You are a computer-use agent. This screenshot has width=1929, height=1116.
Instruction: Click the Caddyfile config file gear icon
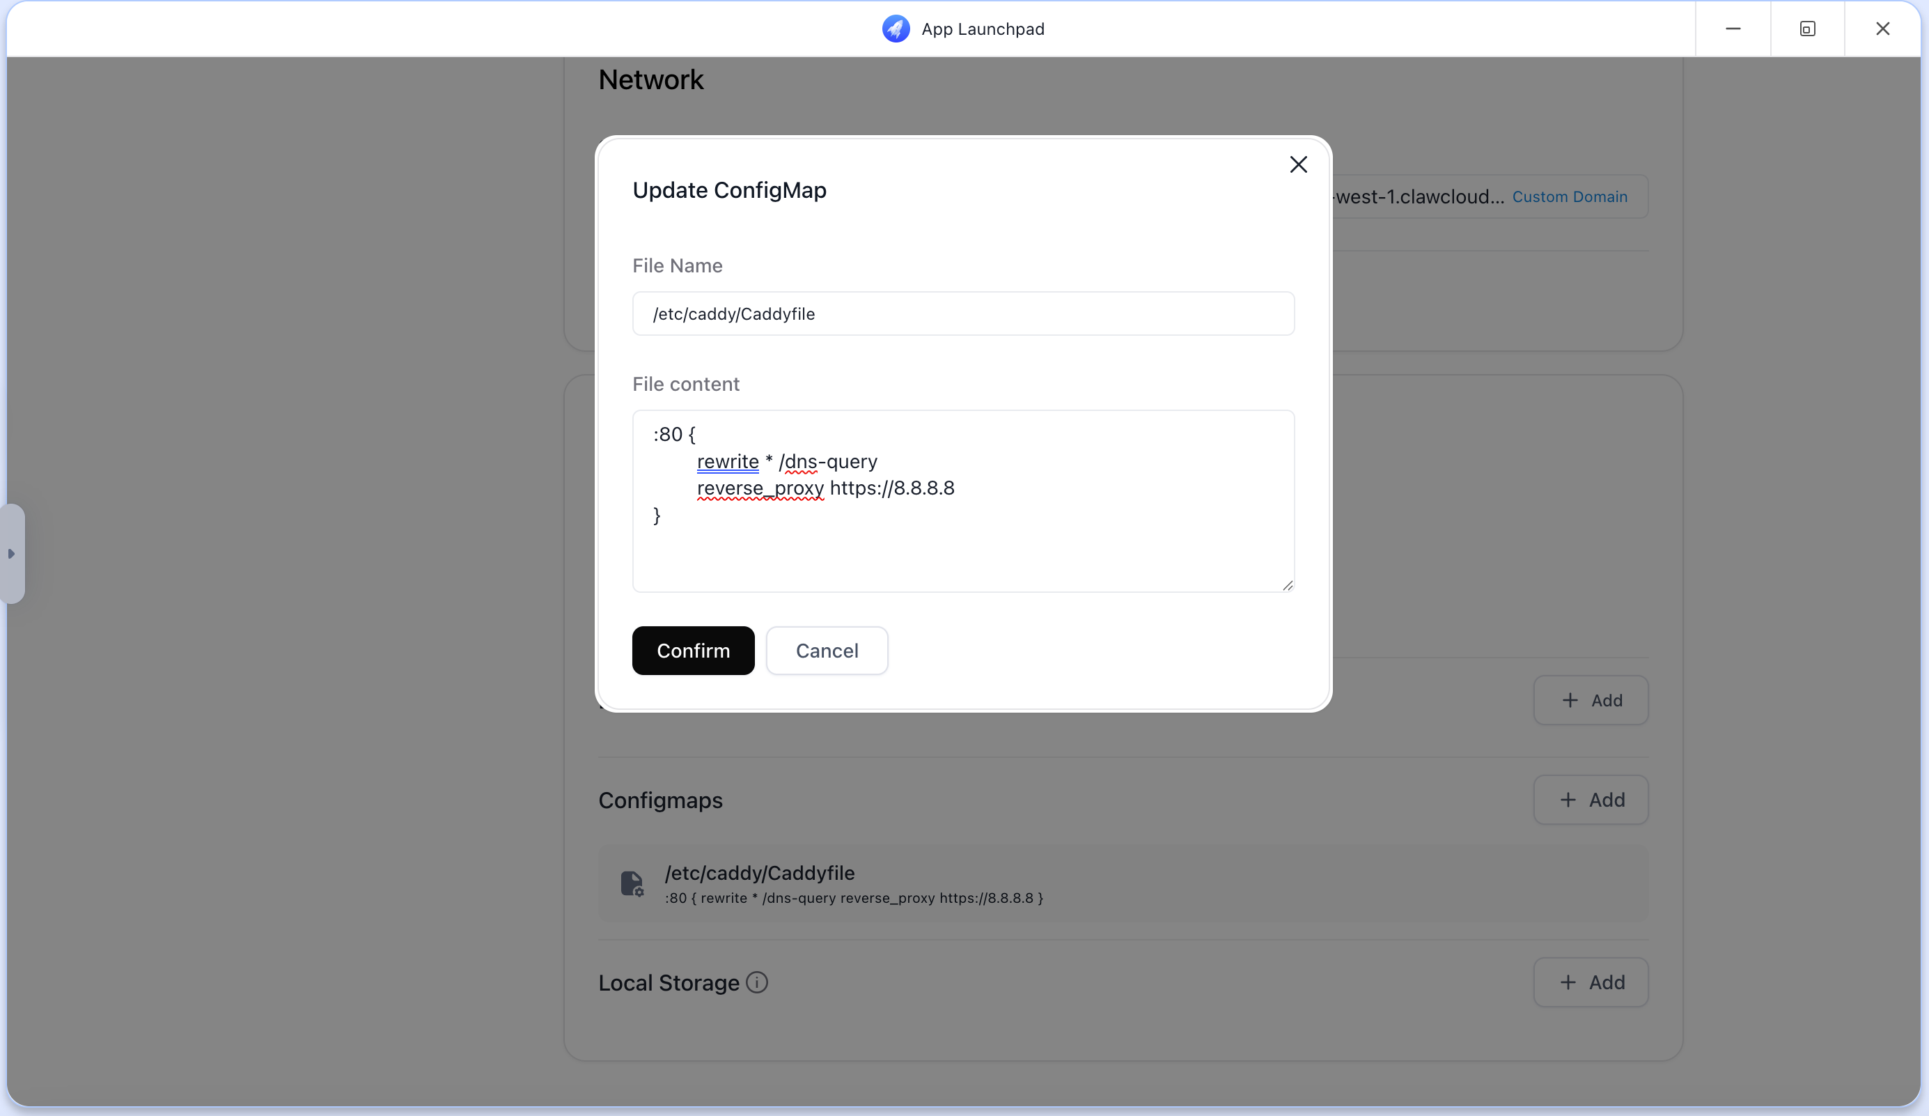coord(632,884)
